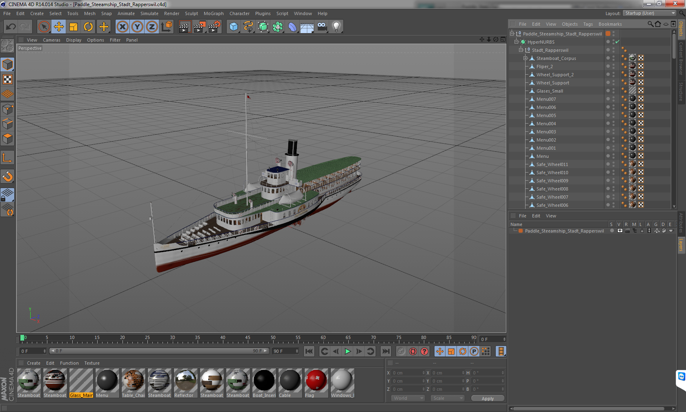Click Render View clapperboard icon
The image size is (686, 412).
point(185,27)
